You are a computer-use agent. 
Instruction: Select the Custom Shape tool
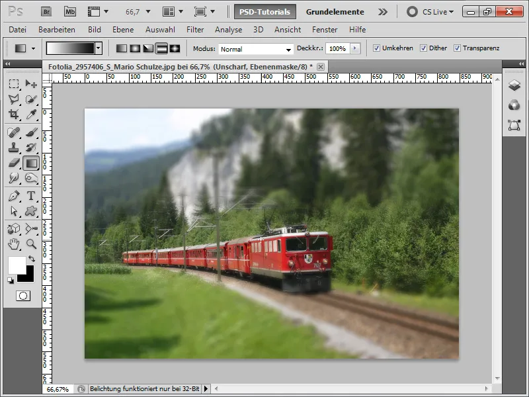tap(31, 211)
